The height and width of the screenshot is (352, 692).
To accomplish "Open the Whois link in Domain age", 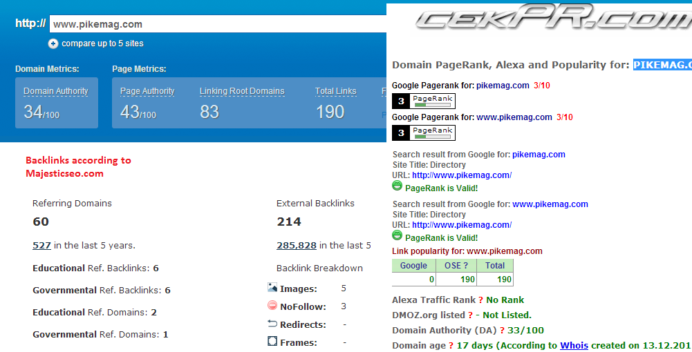I will click(x=574, y=346).
